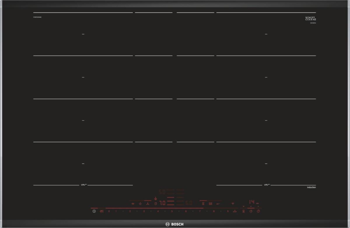Tap the MoveMode icon next to the flex icon
Viewport: 350px width, 228px height.
pos(210,204)
